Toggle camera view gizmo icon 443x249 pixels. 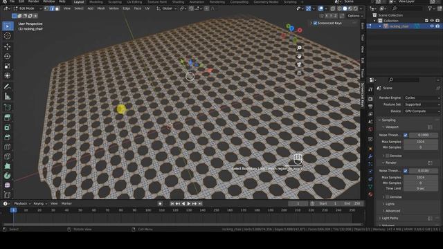tap(299, 64)
